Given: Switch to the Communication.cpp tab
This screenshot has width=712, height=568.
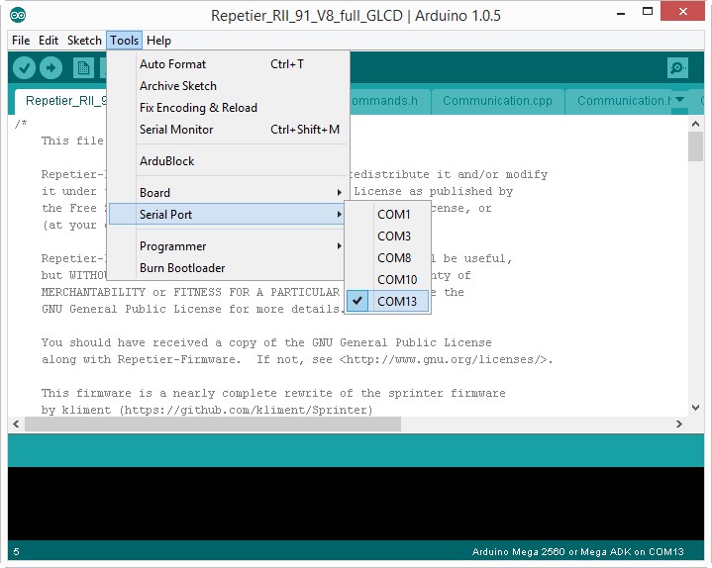Looking at the screenshot, I should click(498, 101).
